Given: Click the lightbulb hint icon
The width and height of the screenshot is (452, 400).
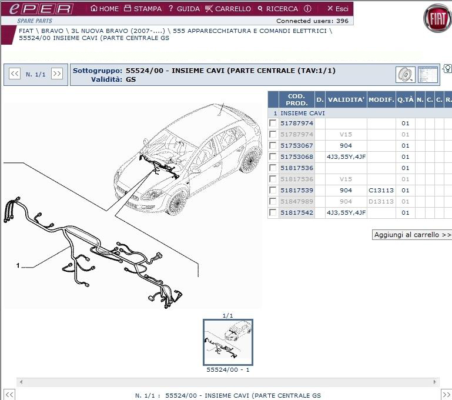Looking at the screenshot, I should coord(447,69).
